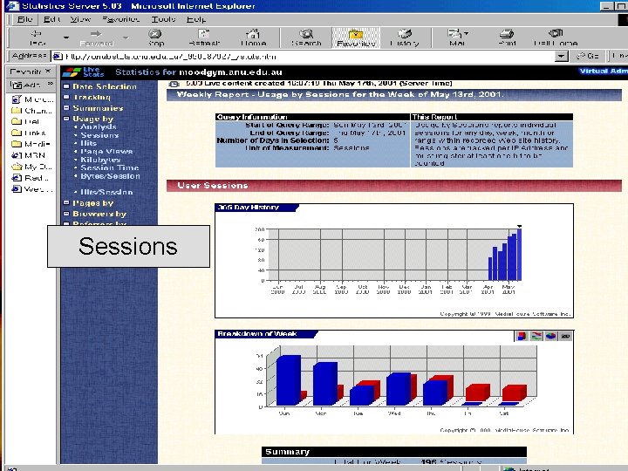
Task: Select the line chart icon
Action: (536, 336)
